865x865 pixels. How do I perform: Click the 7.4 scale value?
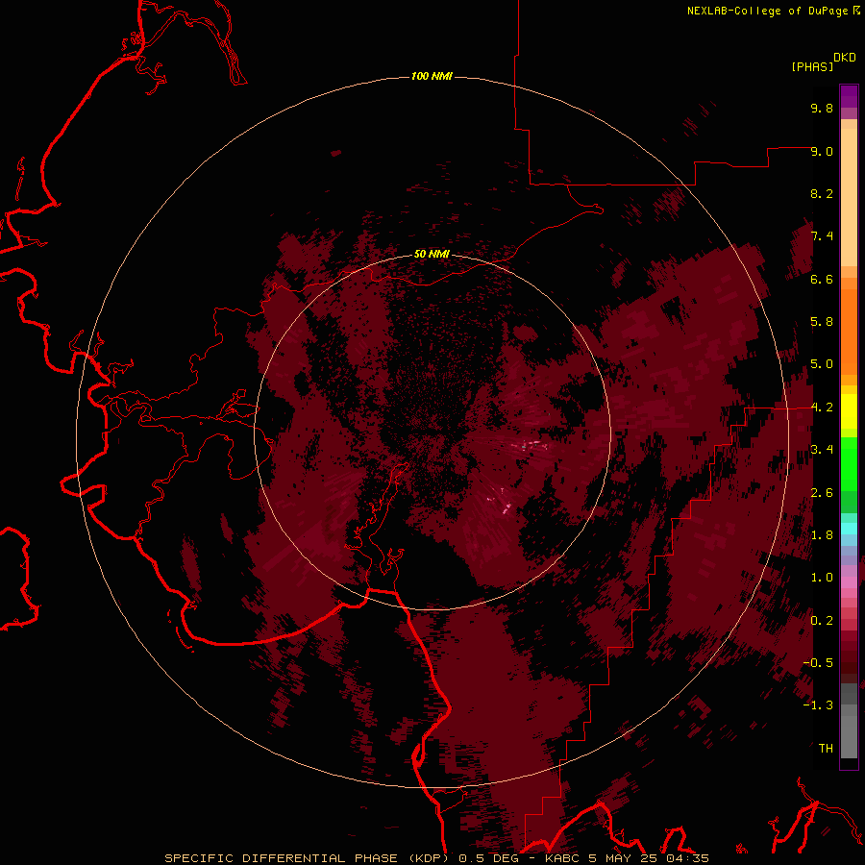[822, 236]
